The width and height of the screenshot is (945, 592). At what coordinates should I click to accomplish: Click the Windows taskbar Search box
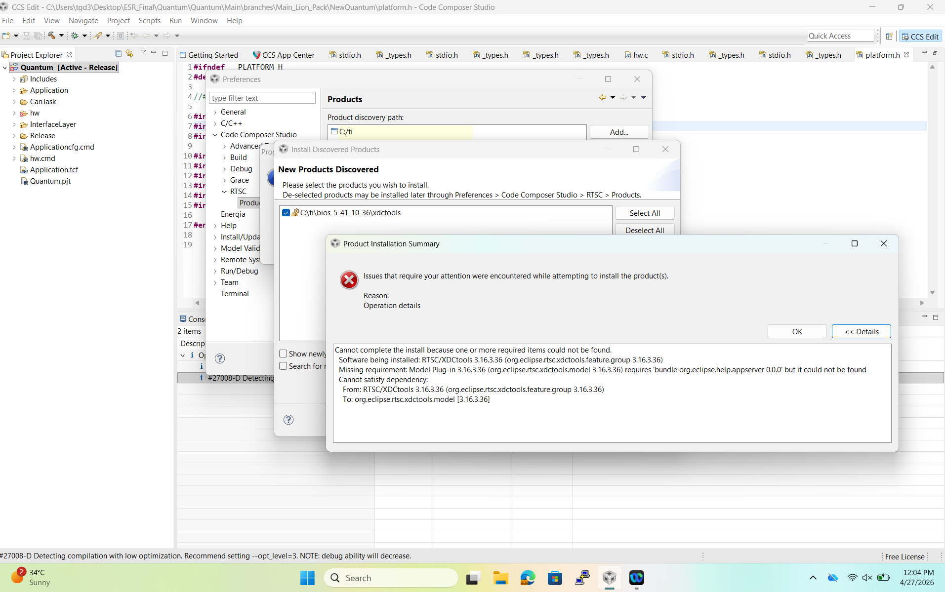[x=391, y=578]
